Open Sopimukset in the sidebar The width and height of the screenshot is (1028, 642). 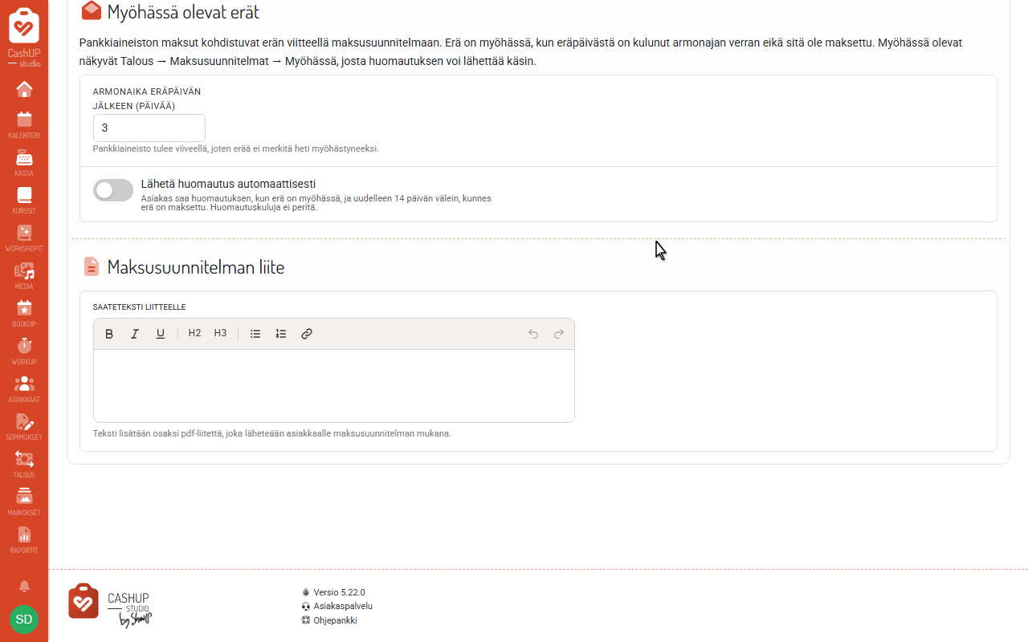[24, 426]
